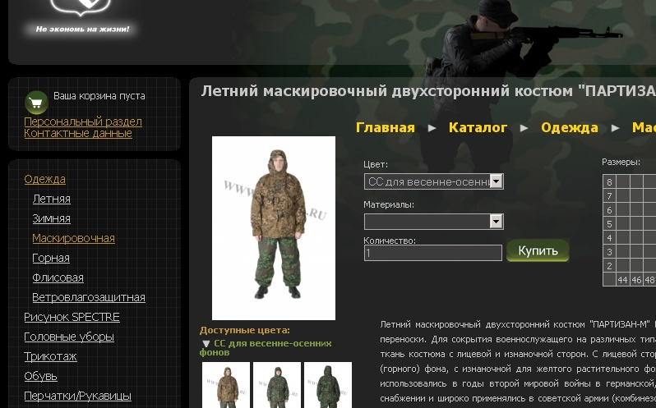Screen dimensions: 656x408
Task: Click the Купить button
Action: (538, 250)
